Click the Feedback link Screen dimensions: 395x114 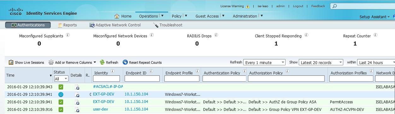click(x=318, y=6)
